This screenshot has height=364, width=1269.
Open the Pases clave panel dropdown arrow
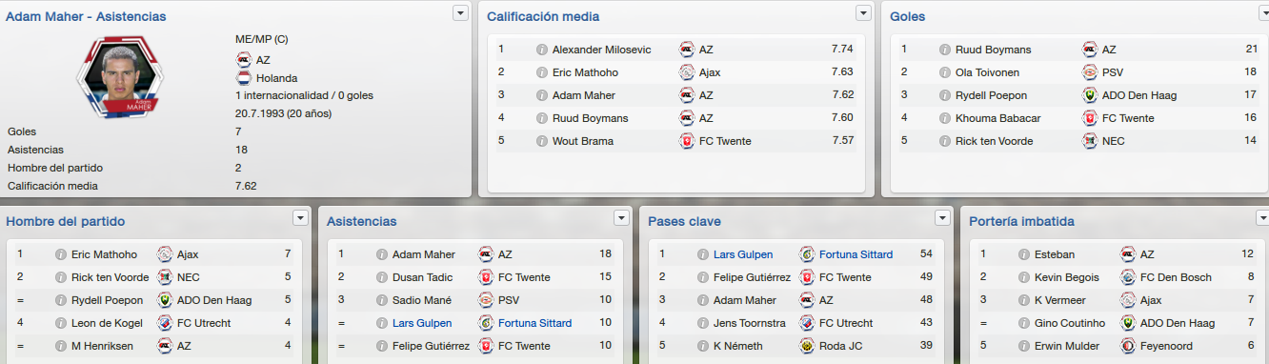click(x=942, y=218)
